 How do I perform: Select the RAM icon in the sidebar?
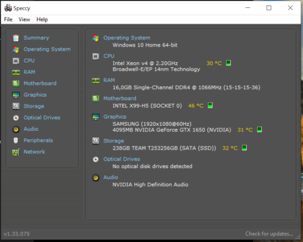(x=16, y=72)
